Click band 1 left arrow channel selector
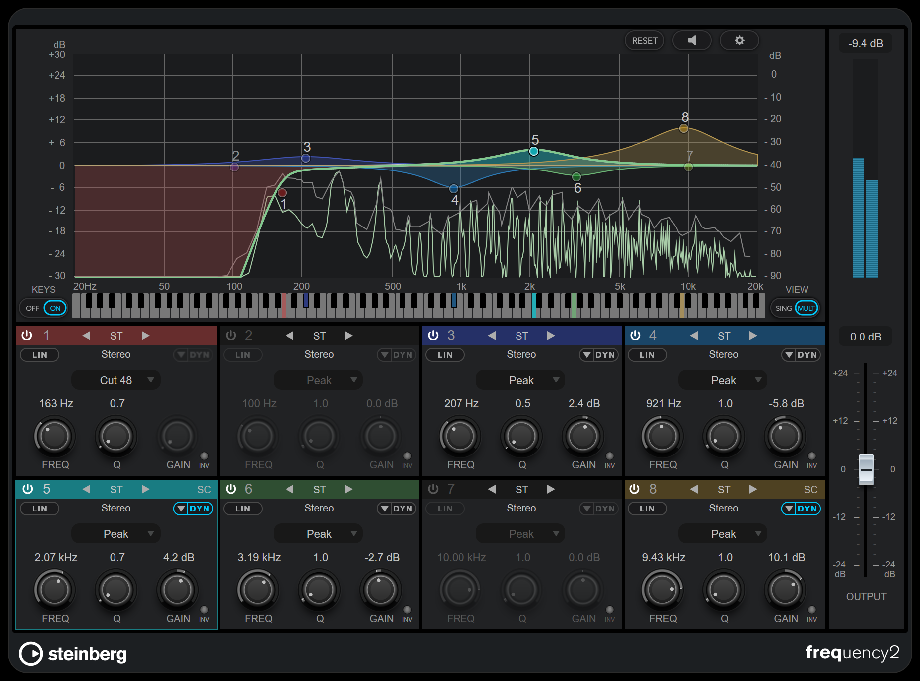This screenshot has height=681, width=920. (86, 336)
